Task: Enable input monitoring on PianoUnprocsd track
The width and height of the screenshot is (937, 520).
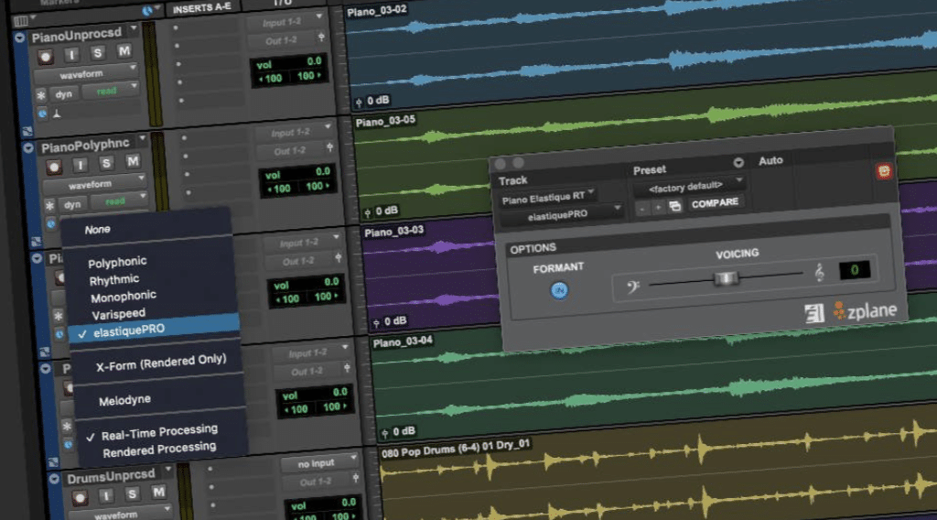Action: click(x=71, y=55)
